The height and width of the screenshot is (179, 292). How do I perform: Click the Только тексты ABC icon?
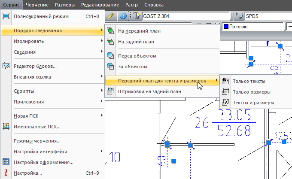[x=225, y=81]
